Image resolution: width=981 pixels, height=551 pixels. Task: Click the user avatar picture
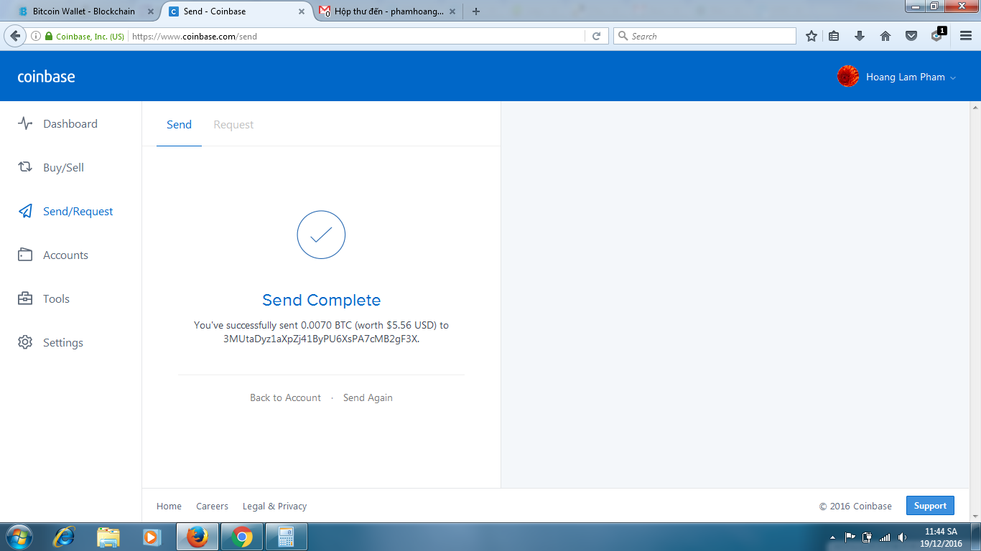(848, 77)
